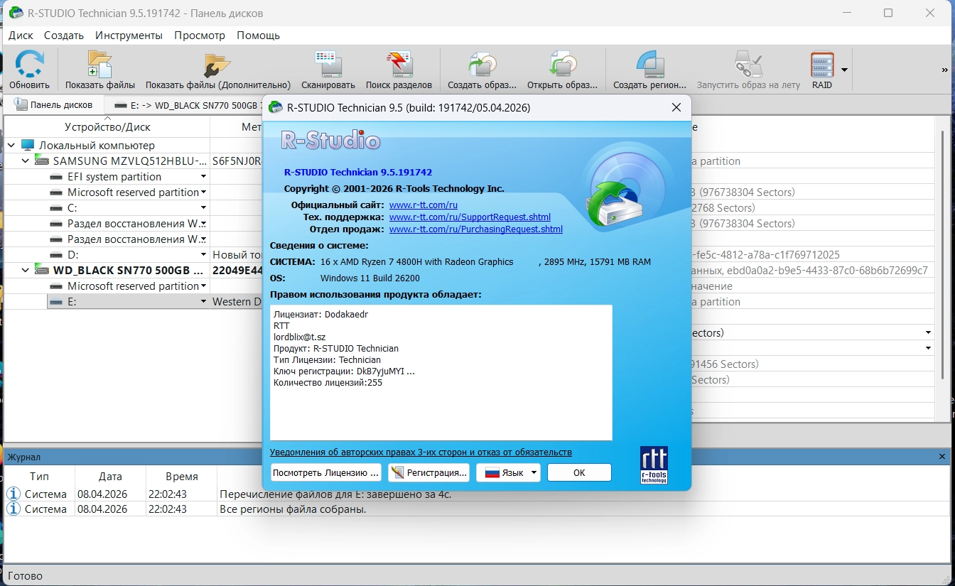Image resolution: width=955 pixels, height=586 pixels.
Task: Collapse the SAMSUNG MZVLQ512HBLU disk node
Action: point(26,161)
